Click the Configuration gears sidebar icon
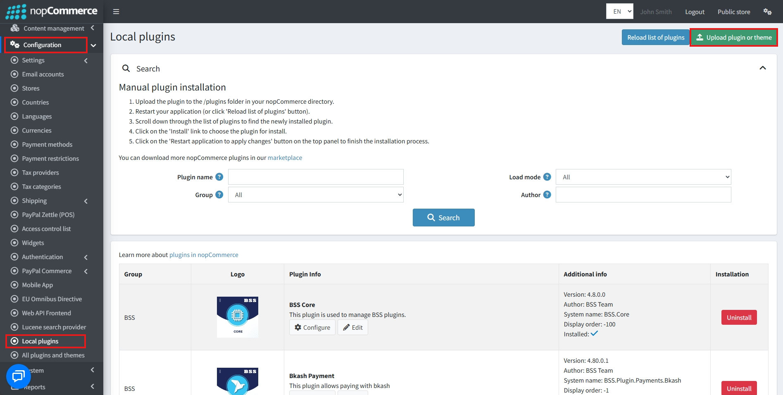 [15, 45]
